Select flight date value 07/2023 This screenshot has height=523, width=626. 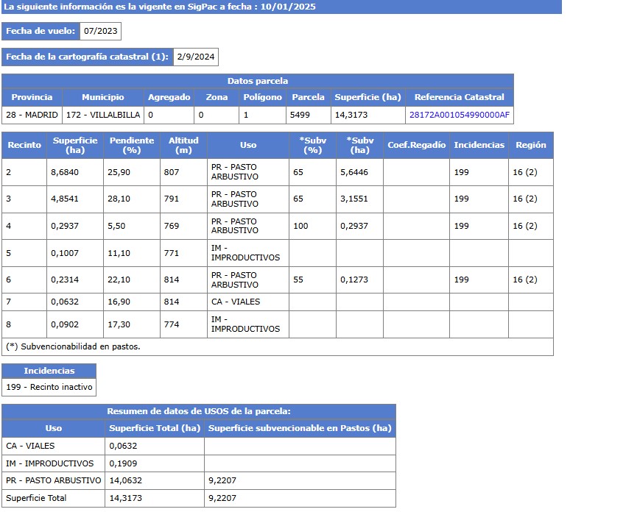[x=101, y=31]
